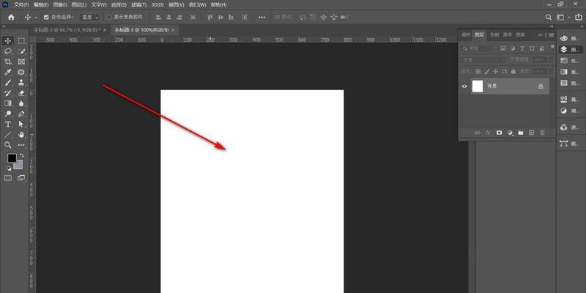Screen dimensions: 586x293
Task: Select the Dodge tool
Action: point(8,114)
